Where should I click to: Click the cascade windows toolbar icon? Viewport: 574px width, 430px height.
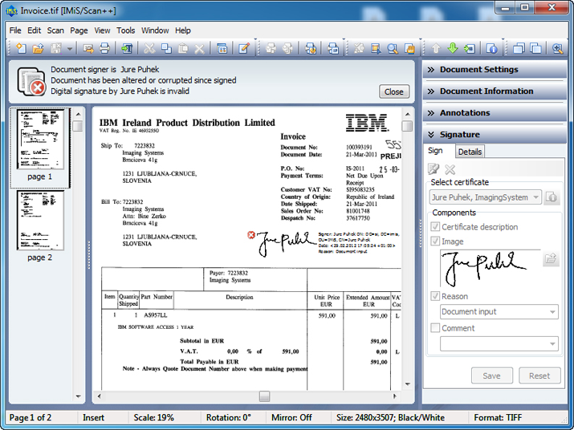pyautogui.click(x=519, y=48)
